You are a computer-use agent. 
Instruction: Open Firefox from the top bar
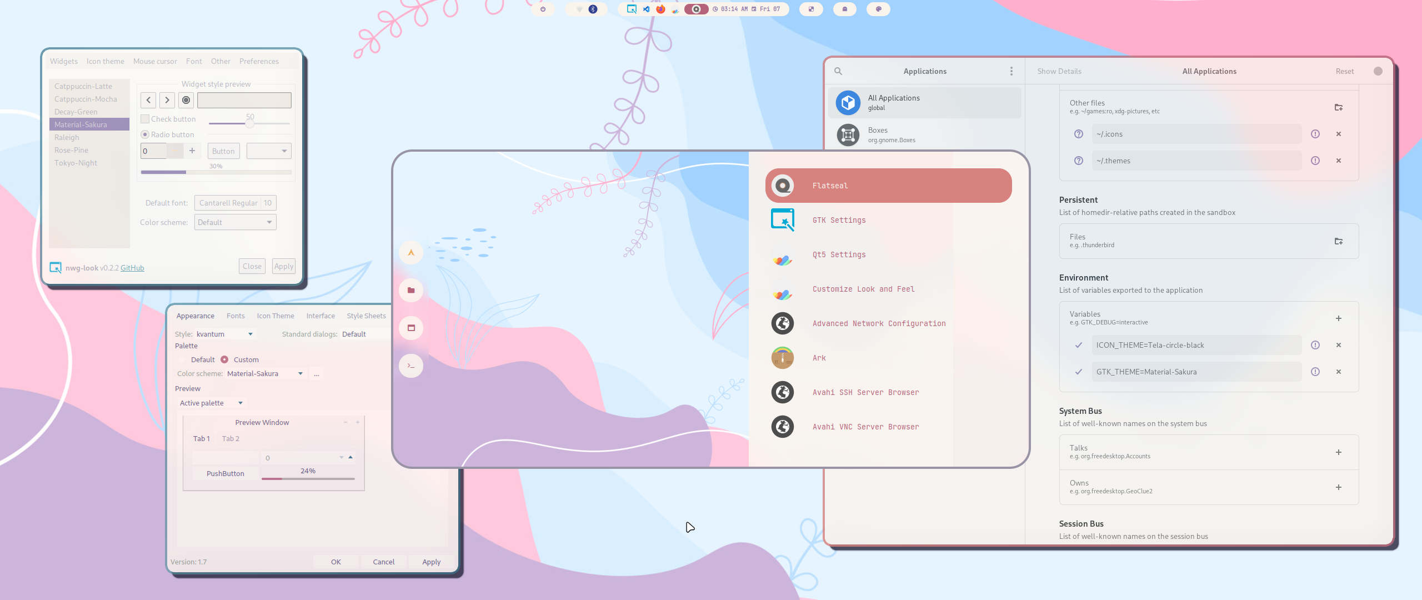tap(660, 9)
